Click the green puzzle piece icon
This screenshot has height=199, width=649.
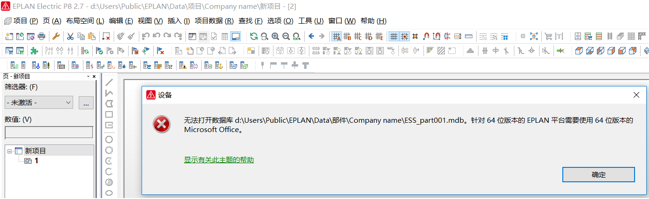click(x=34, y=51)
